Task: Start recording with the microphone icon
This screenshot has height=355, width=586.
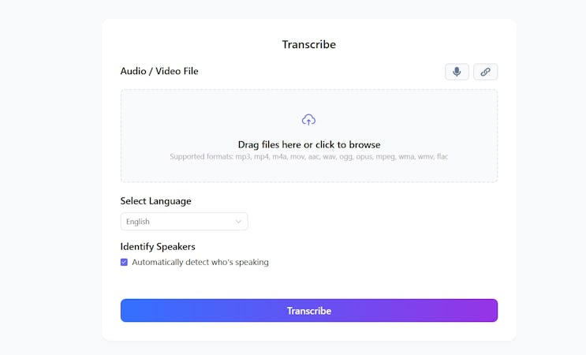Action: [457, 71]
